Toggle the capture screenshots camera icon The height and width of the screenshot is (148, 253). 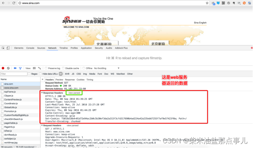click(x=15, y=68)
